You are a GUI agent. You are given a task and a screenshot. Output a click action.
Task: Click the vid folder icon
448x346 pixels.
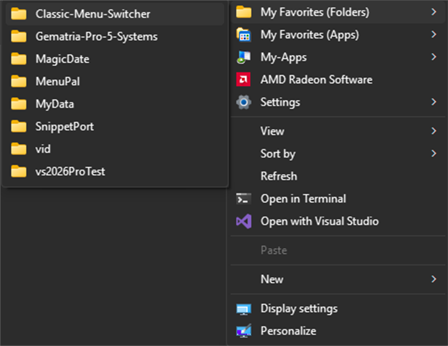(18, 149)
